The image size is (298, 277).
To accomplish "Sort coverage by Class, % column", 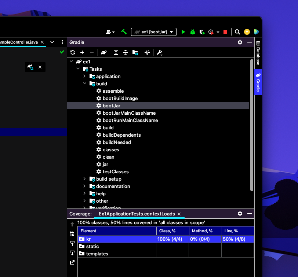I will (x=172, y=231).
